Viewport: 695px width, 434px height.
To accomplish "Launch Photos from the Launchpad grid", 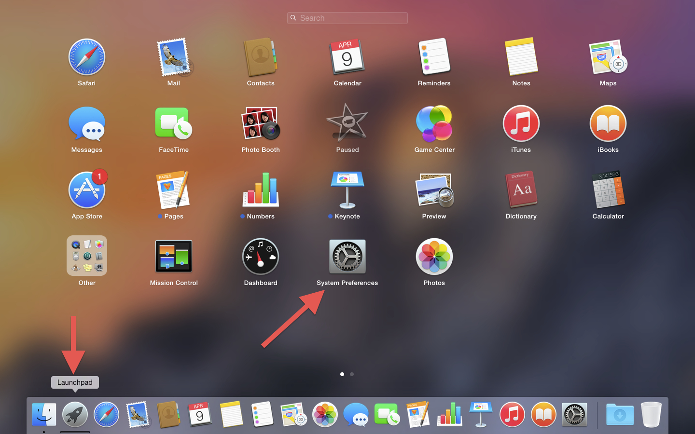I will 434,257.
